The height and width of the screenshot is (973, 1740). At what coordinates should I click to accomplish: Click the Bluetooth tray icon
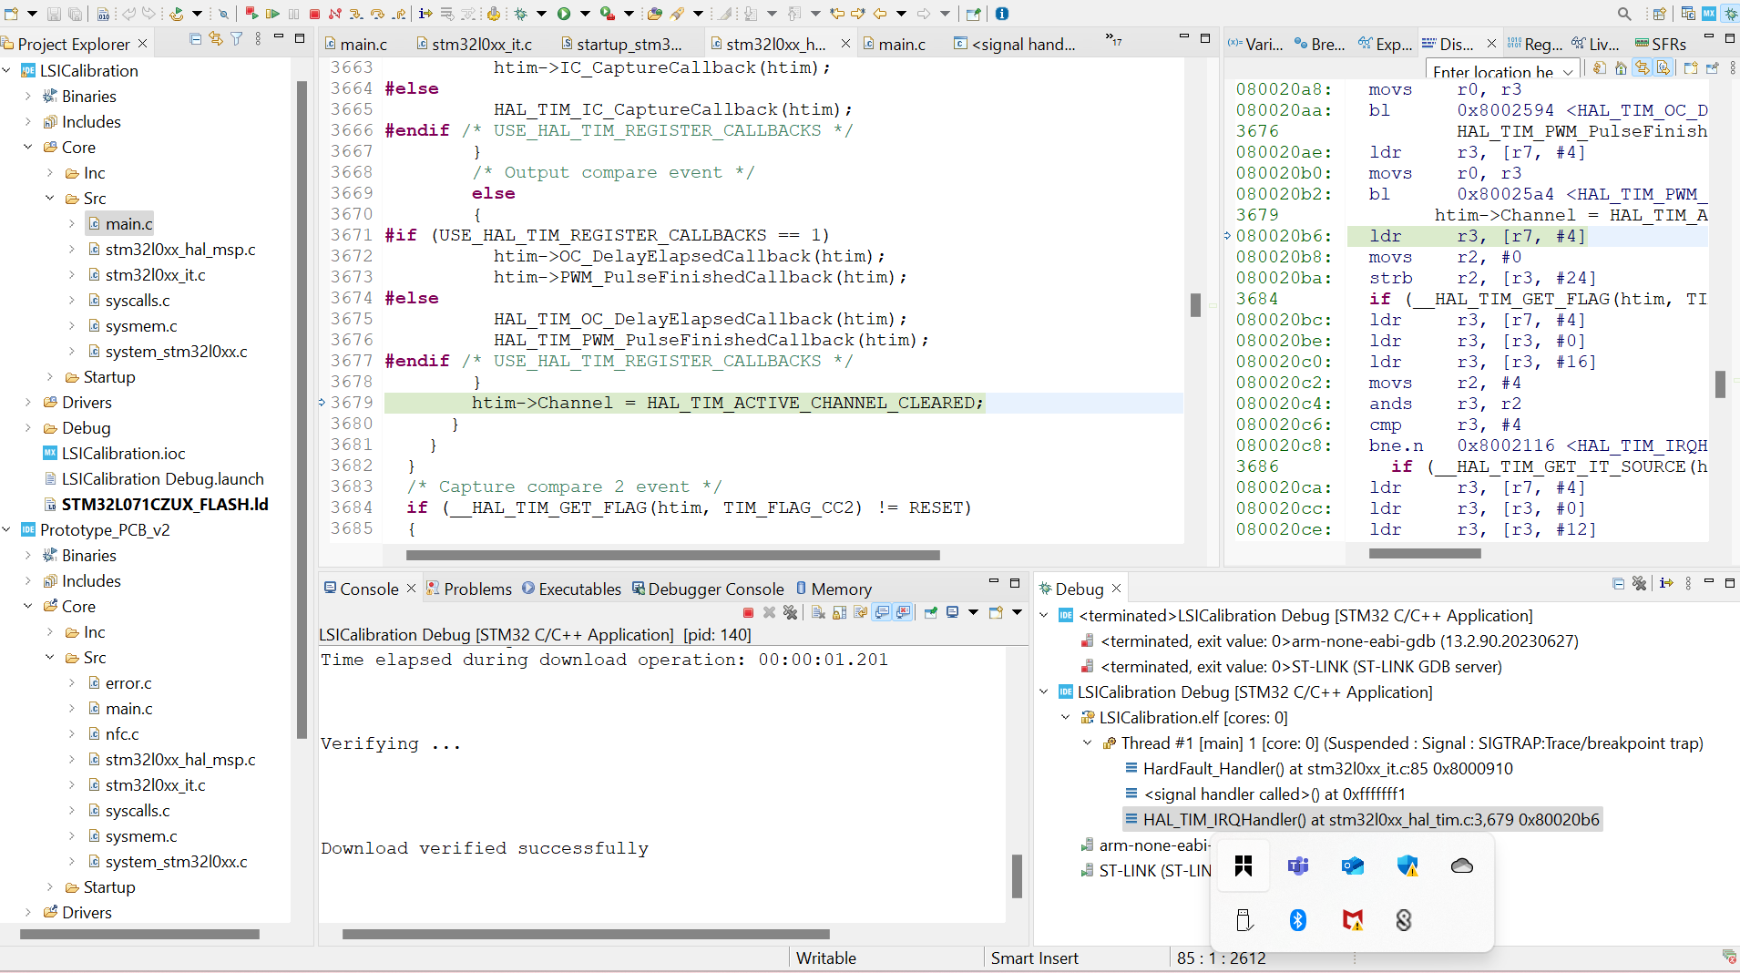(x=1298, y=920)
